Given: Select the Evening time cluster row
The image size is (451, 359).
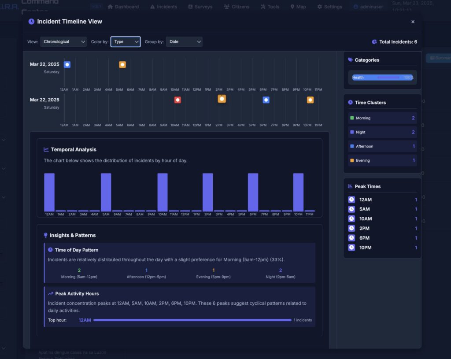Looking at the screenshot, I should (382, 160).
